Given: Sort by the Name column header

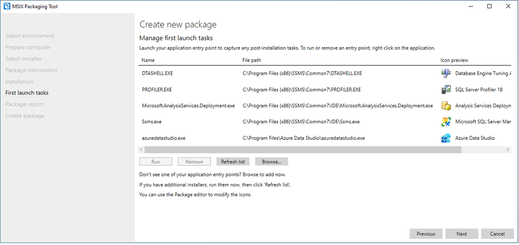Looking at the screenshot, I should tap(148, 60).
